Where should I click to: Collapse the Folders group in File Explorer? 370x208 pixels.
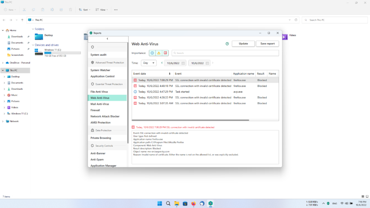[33, 29]
